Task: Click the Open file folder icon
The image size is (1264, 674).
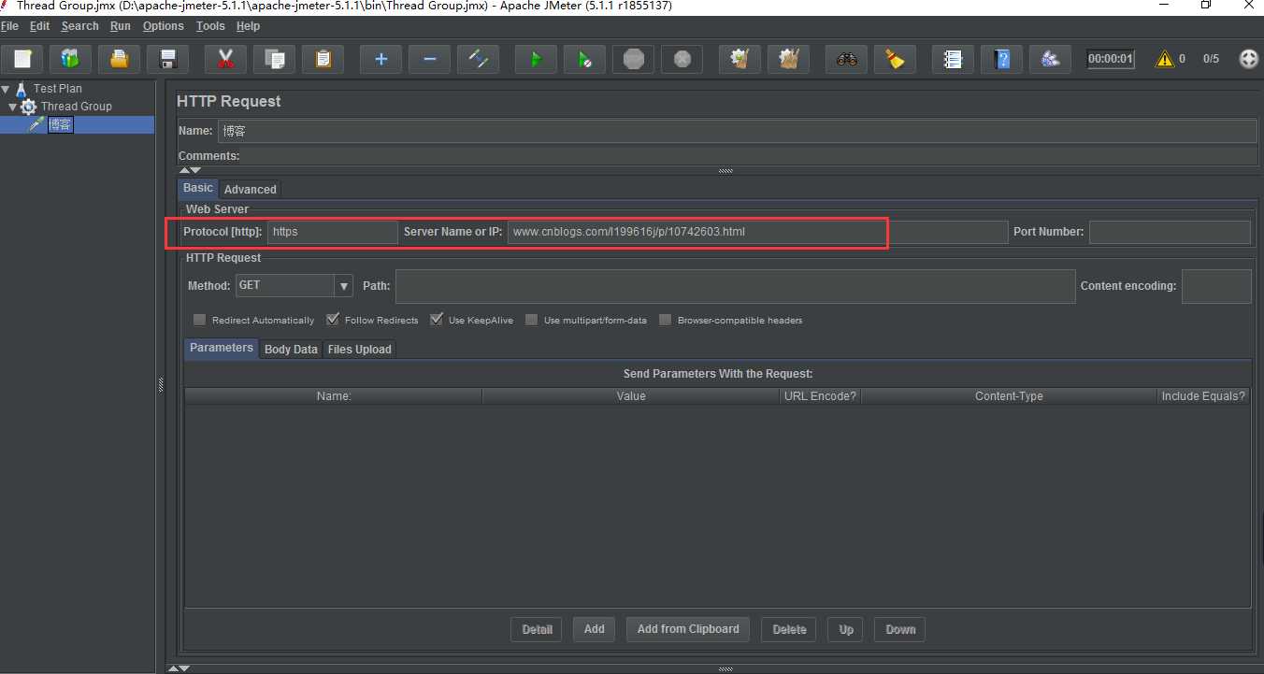Action: (119, 60)
